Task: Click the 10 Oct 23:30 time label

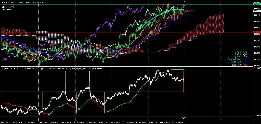Action: (152, 122)
